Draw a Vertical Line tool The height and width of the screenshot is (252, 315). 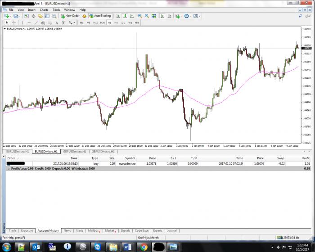tap(22, 22)
